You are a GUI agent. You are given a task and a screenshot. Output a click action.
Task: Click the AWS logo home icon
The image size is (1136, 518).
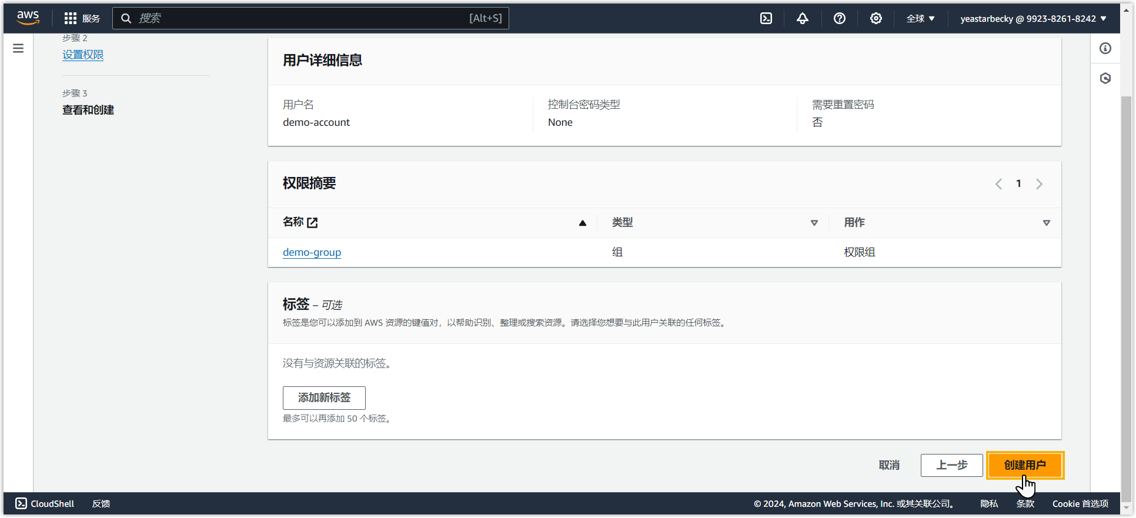[28, 18]
